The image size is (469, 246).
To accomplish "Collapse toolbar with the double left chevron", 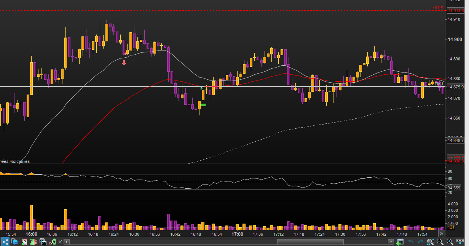I will click(60, 242).
